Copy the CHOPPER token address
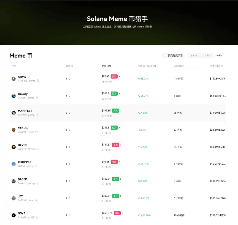The height and width of the screenshot is (225, 238). [36, 166]
